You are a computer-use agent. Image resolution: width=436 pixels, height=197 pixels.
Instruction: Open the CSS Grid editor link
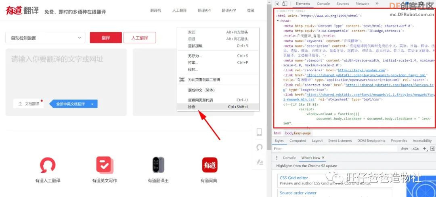click(x=294, y=178)
